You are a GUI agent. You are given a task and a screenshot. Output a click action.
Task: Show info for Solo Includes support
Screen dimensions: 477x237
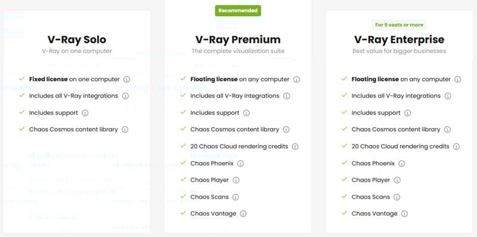(x=85, y=113)
